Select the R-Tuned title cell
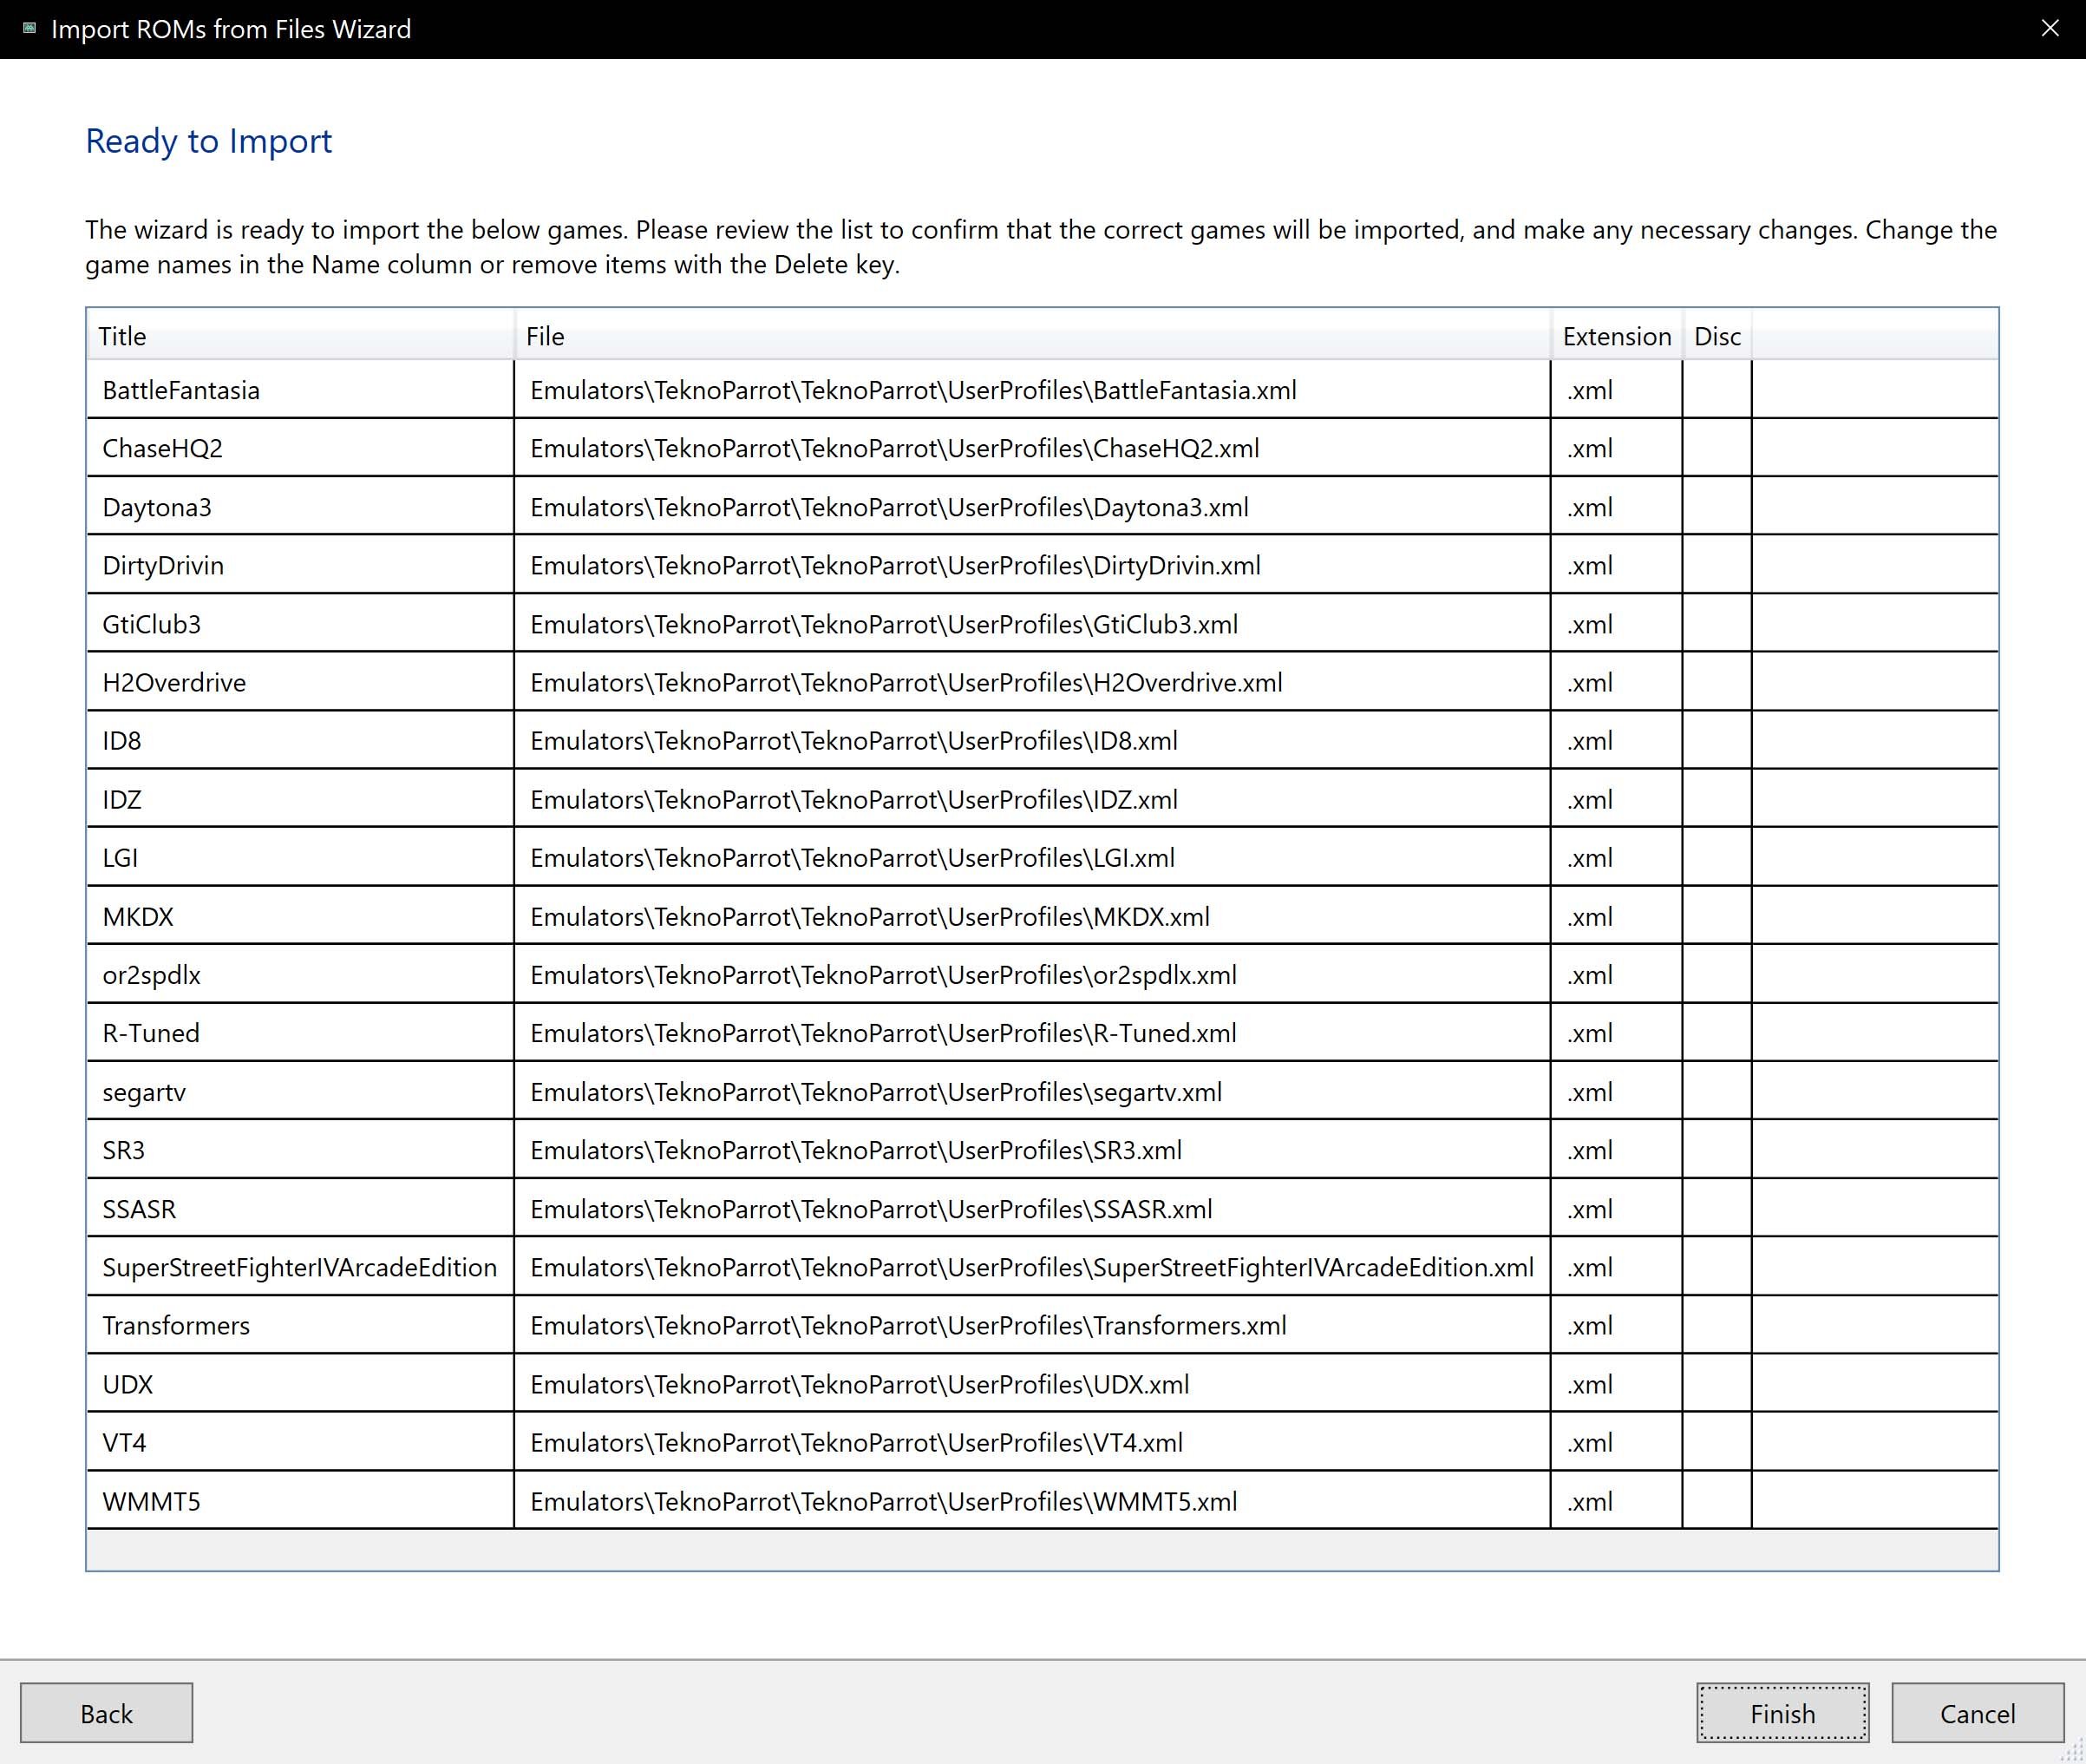Image resolution: width=2086 pixels, height=1764 pixels. tap(301, 1033)
